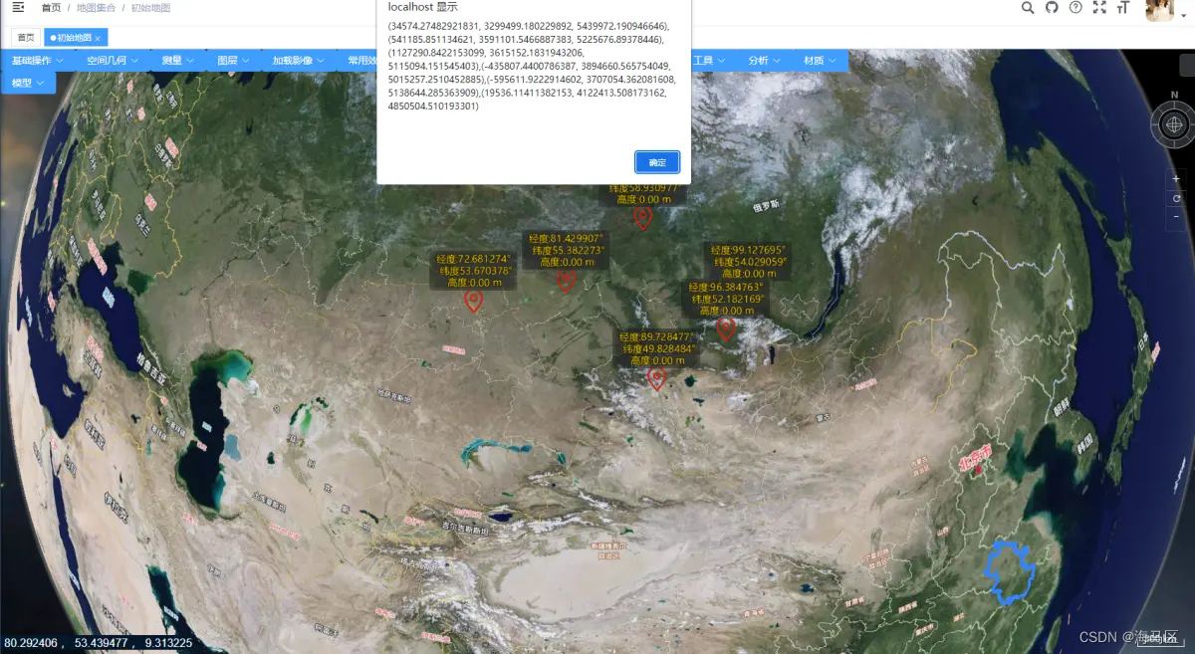Expand the 加载影像 menu
The height and width of the screenshot is (654, 1195).
click(299, 61)
